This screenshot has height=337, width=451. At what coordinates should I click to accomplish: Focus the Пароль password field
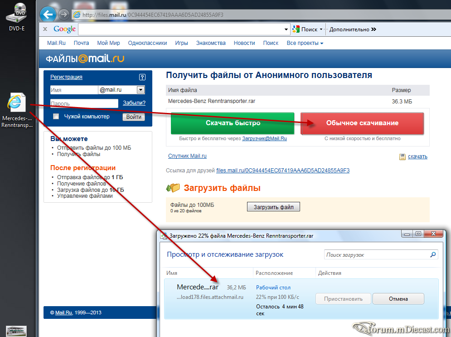point(84,103)
